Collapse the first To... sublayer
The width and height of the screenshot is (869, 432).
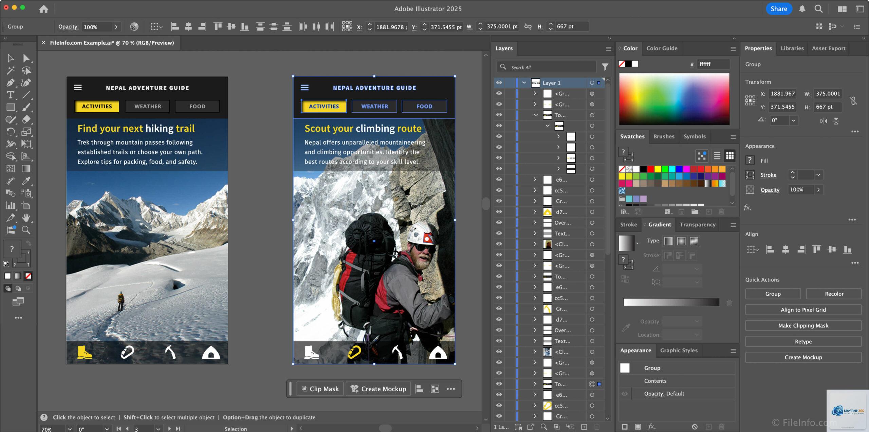point(536,115)
